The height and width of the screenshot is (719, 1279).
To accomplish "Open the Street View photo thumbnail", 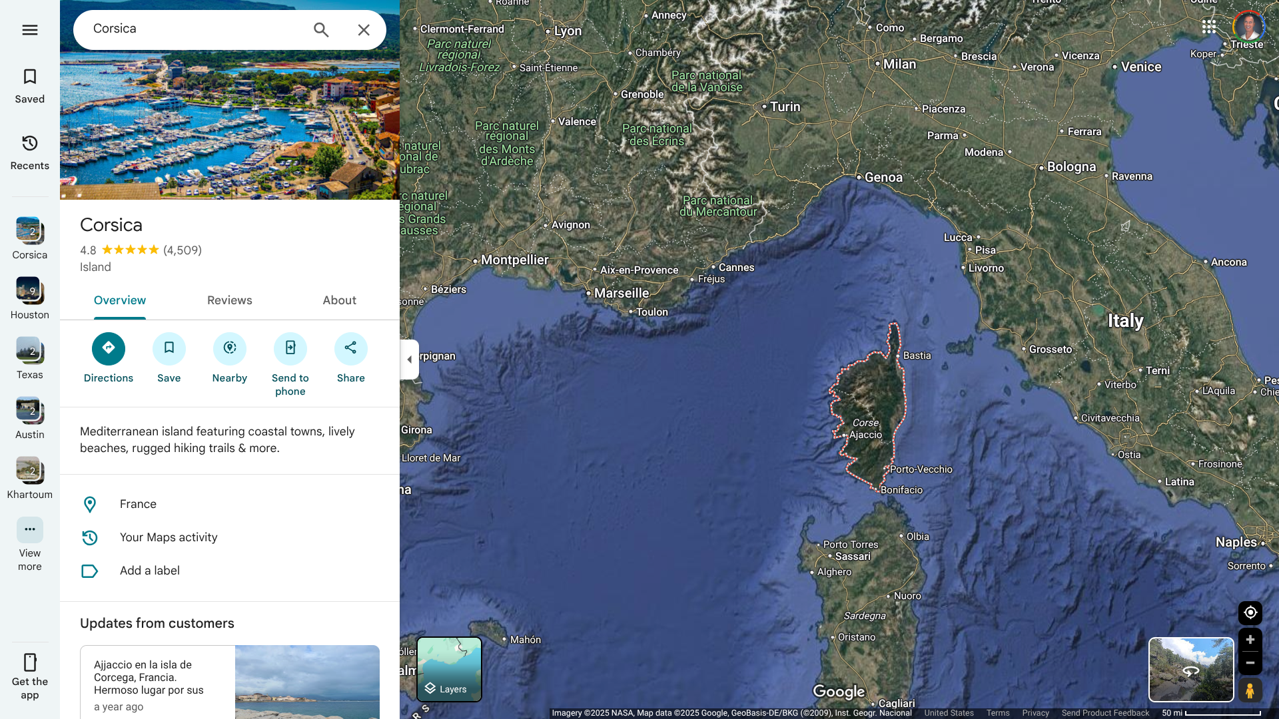I will [x=1191, y=669].
